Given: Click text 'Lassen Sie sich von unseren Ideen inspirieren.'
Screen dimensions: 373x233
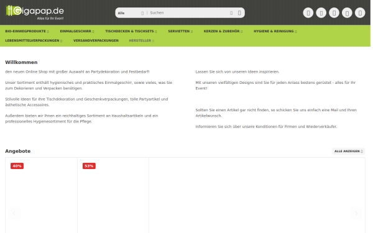Looking at the screenshot, I should [x=237, y=72].
